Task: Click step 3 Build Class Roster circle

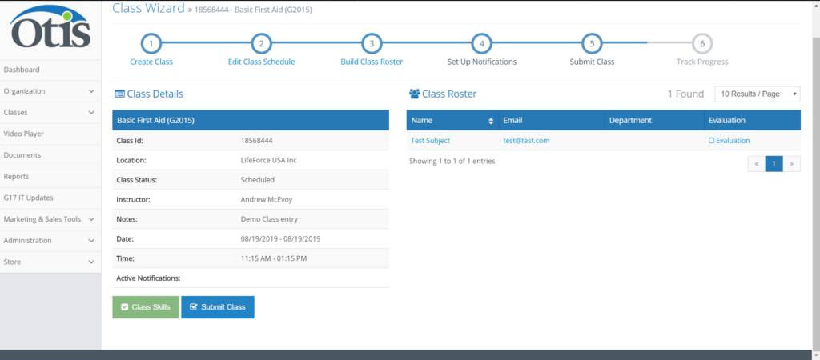Action: click(371, 43)
